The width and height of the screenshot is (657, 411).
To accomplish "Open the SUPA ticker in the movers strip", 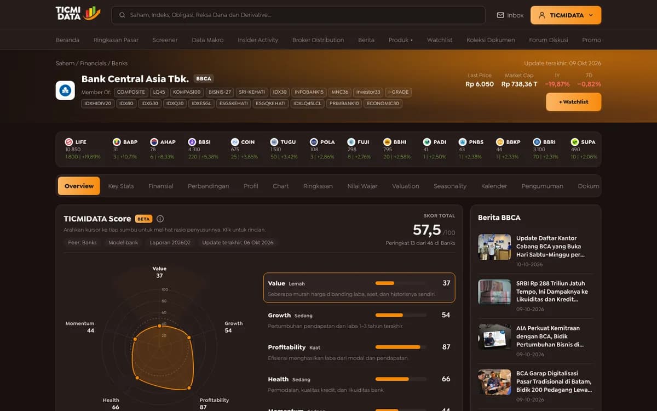I will point(583,149).
